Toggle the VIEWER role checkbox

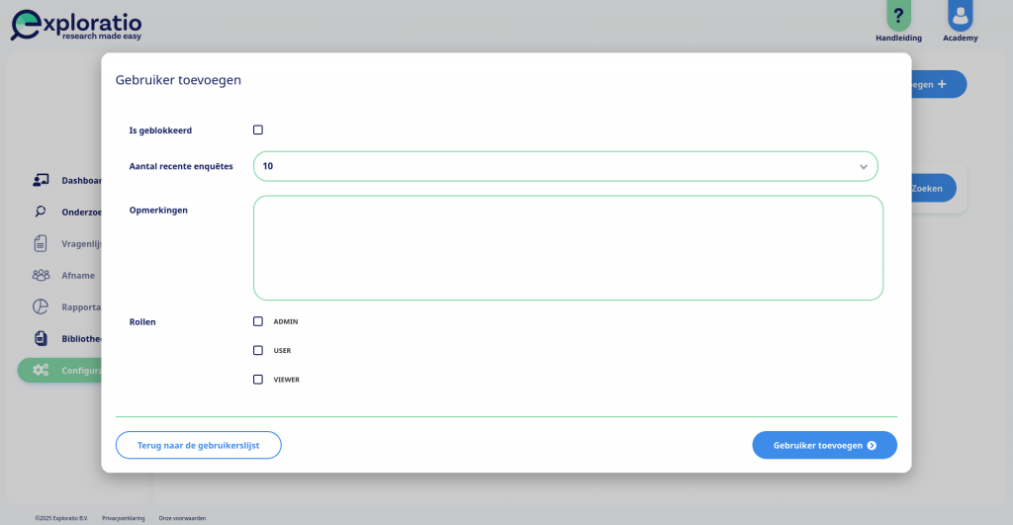point(258,380)
